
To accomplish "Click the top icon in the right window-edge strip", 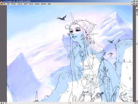I will pos(137,6).
